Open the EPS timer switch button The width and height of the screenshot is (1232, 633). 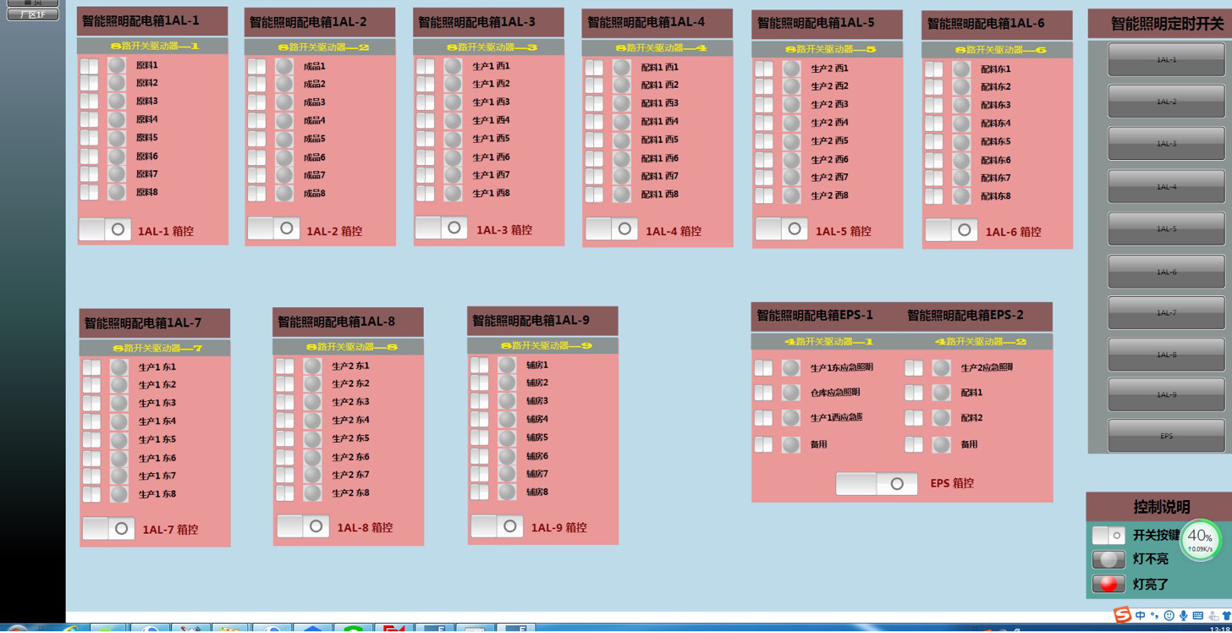(x=1166, y=436)
